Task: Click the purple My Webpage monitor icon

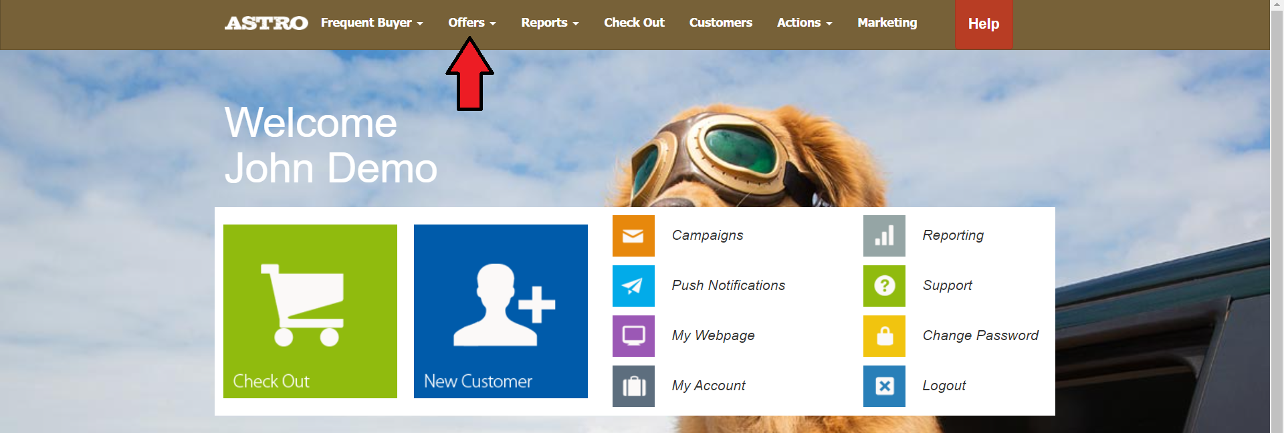Action: tap(633, 336)
